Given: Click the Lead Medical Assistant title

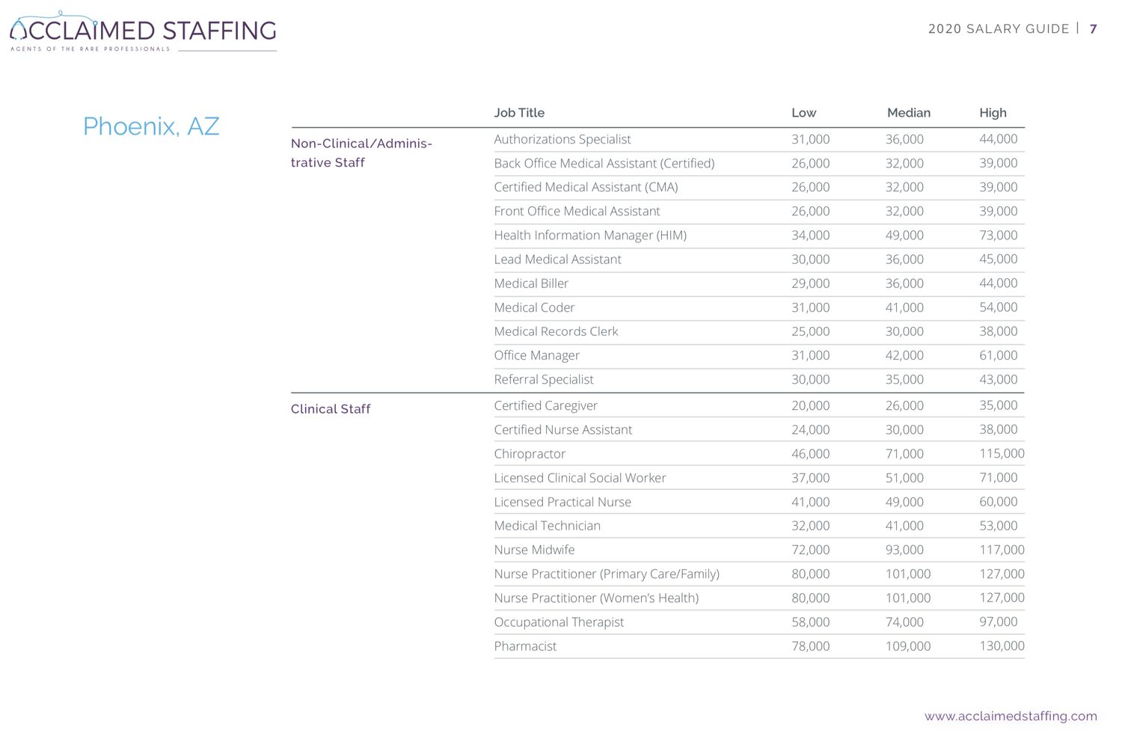Looking at the screenshot, I should 557,260.
